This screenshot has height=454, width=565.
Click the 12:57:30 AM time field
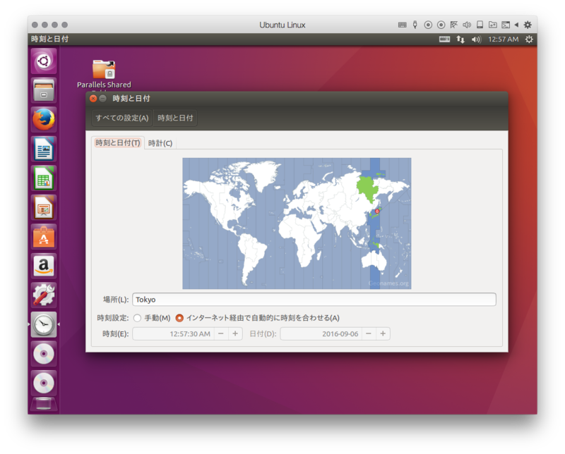pos(173,334)
